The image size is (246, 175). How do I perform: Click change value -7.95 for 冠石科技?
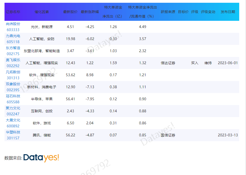pos(90,99)
